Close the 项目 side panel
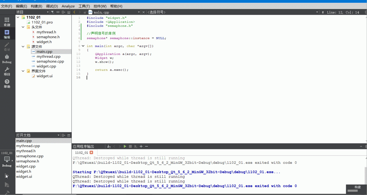Screen dimensions: 367x195 [69, 12]
